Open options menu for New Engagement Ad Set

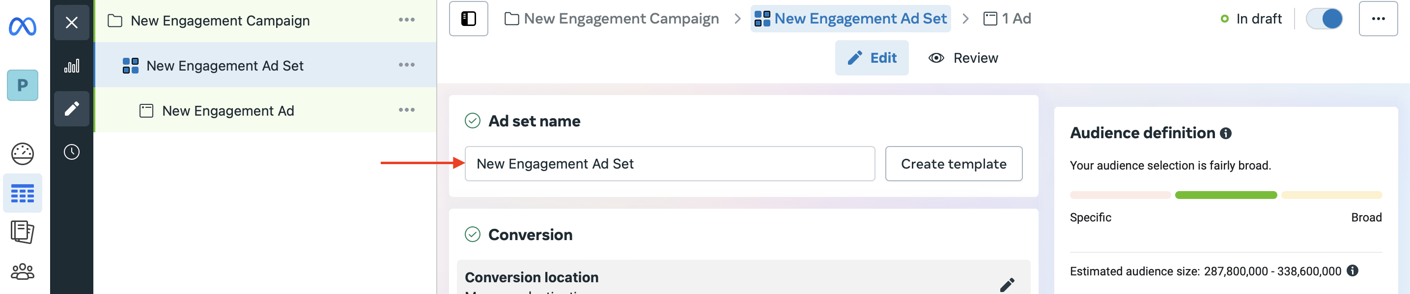(x=407, y=65)
